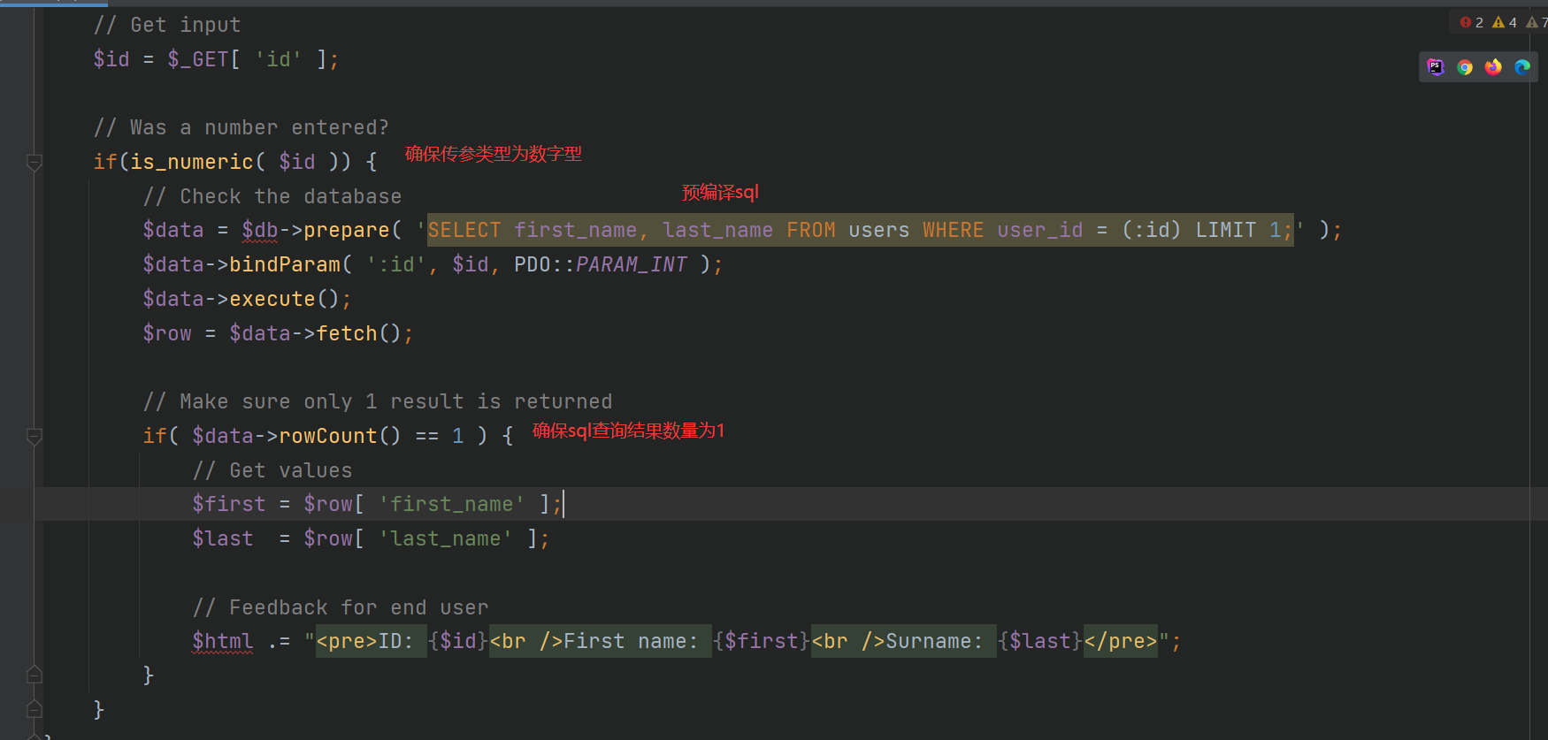The height and width of the screenshot is (740, 1548).
Task: Click the $row variable before fetch
Action: coord(167,333)
